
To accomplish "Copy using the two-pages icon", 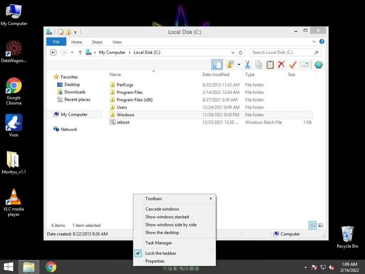I will pyautogui.click(x=259, y=65).
